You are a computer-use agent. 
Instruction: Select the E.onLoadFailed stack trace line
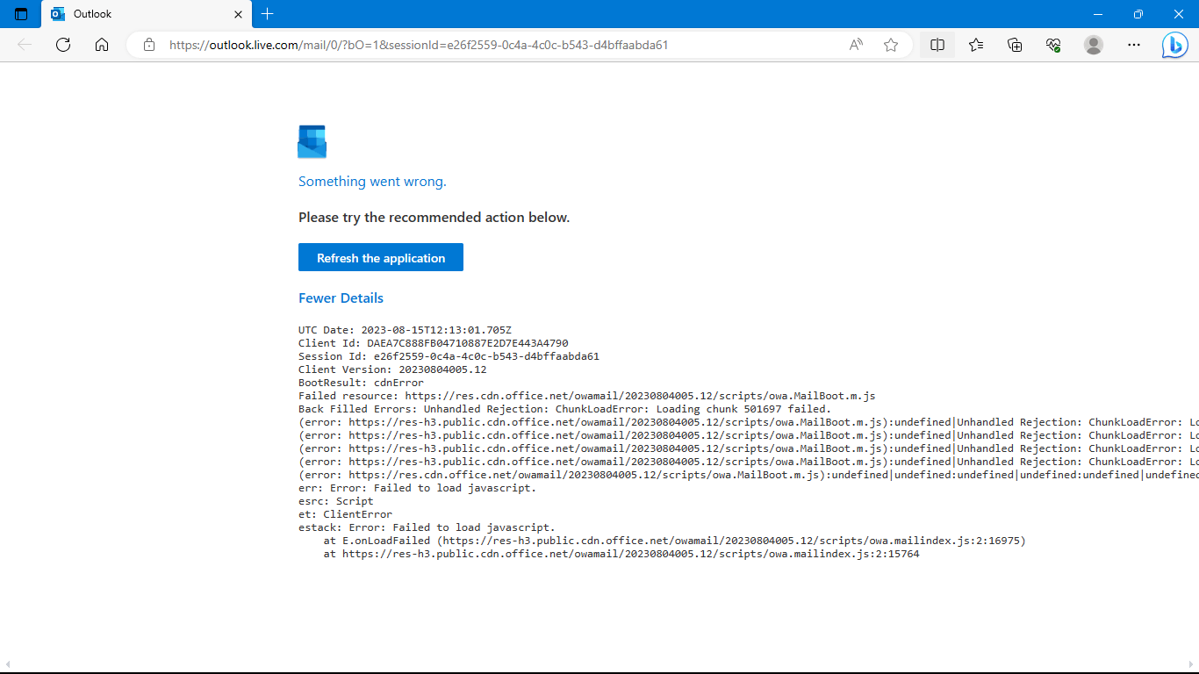[x=674, y=541]
